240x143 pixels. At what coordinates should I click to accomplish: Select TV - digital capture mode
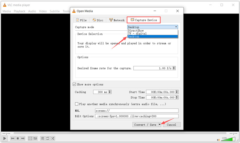coord(153,33)
